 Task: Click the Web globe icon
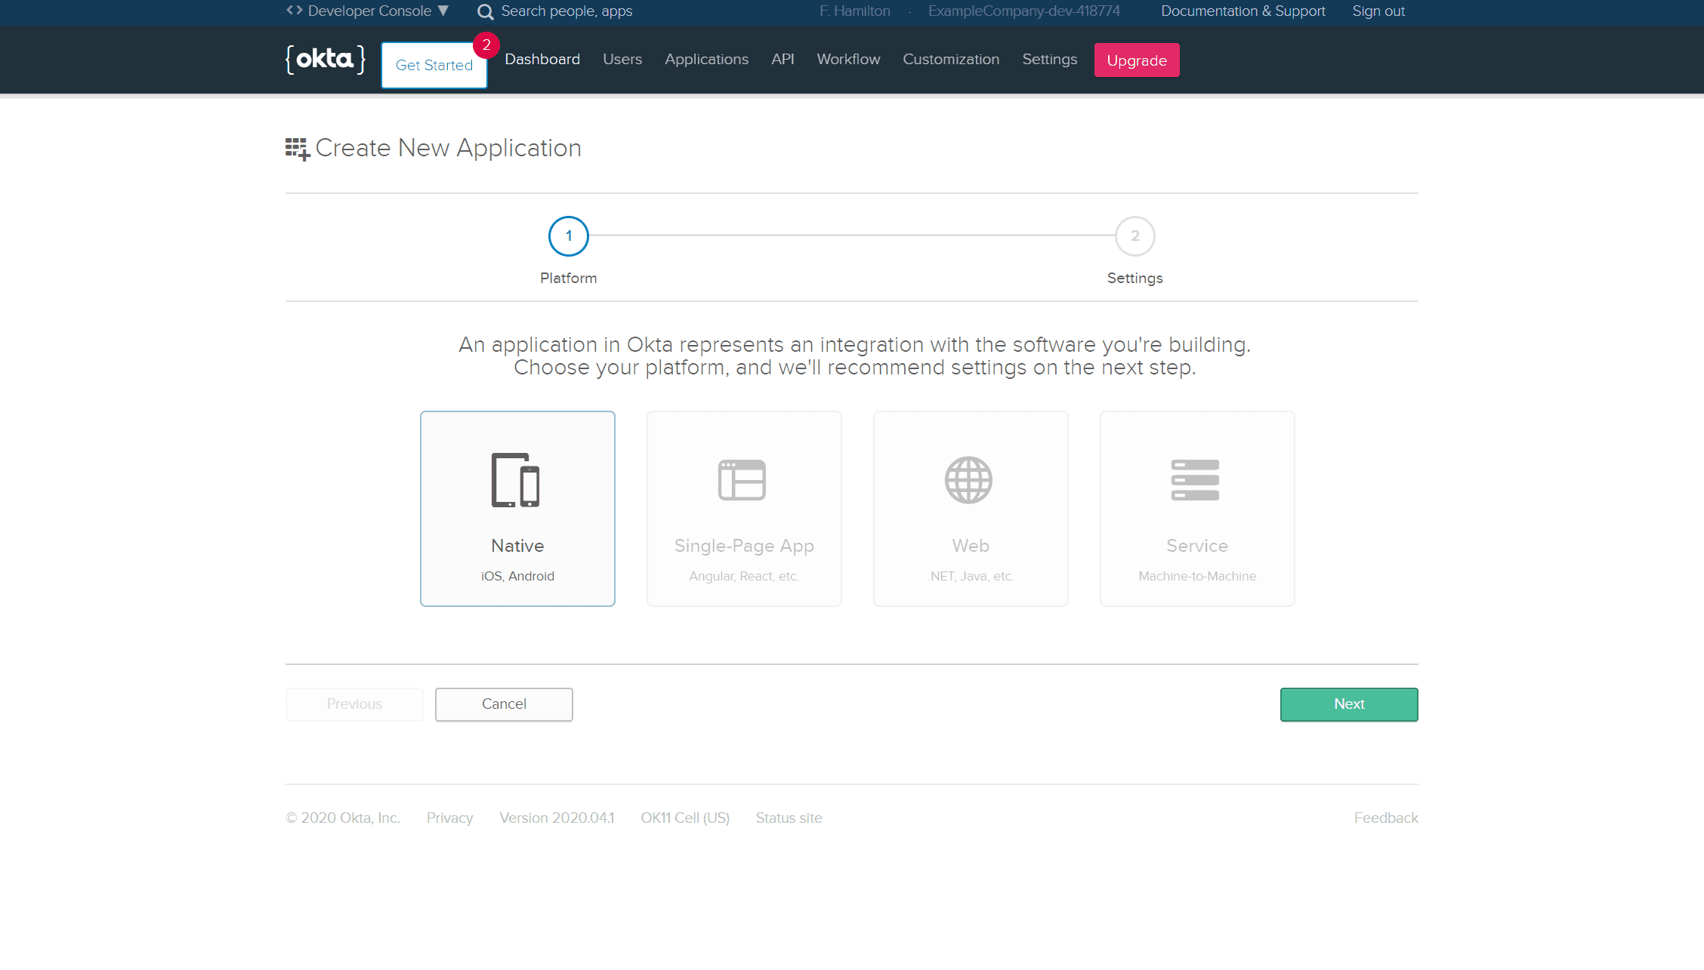pos(969,480)
